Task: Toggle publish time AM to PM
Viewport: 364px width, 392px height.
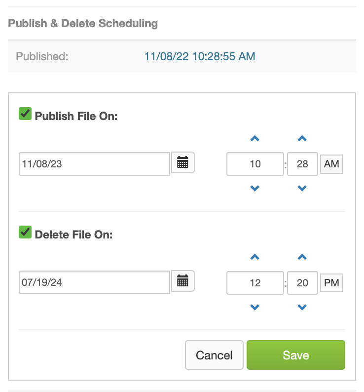Action: [331, 164]
